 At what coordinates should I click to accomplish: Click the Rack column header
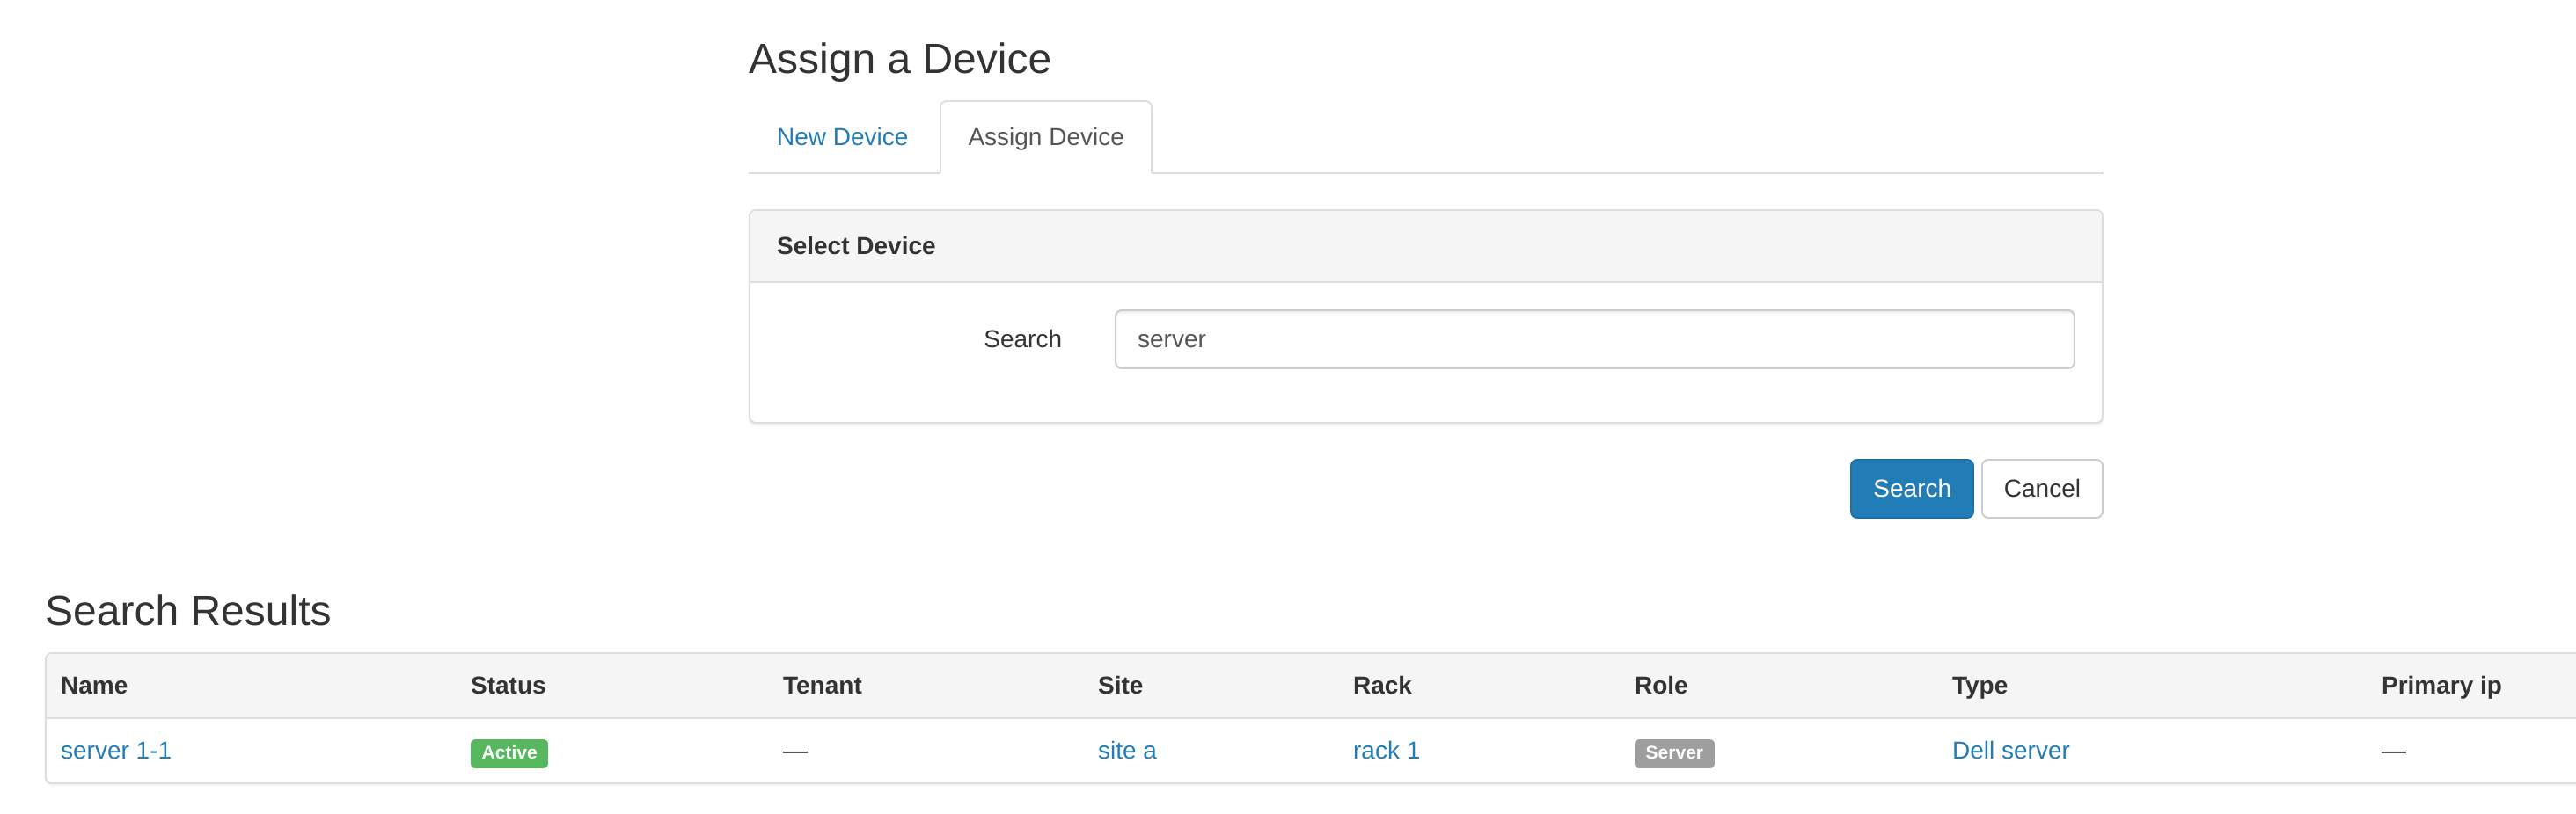pyautogui.click(x=1381, y=685)
